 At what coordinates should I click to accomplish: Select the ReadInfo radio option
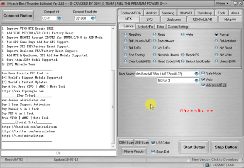coord(126,35)
